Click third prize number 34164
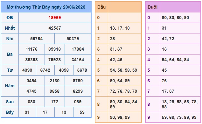 [x=78, y=60]
